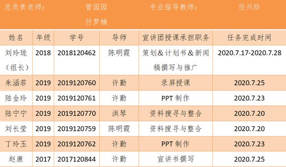This screenshot has width=286, height=167.
Task: Select the 宣讲书撰写 task cell
Action: (x=175, y=159)
